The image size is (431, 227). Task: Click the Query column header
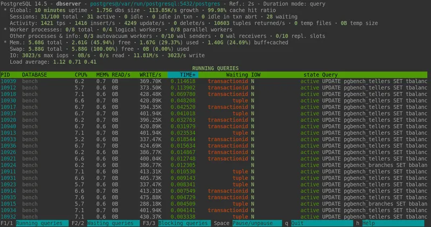(330, 75)
